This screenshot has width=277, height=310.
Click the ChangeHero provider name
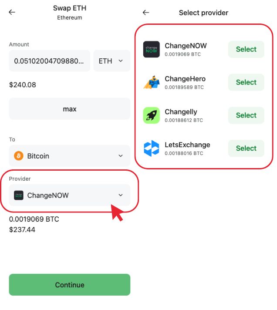(x=185, y=79)
